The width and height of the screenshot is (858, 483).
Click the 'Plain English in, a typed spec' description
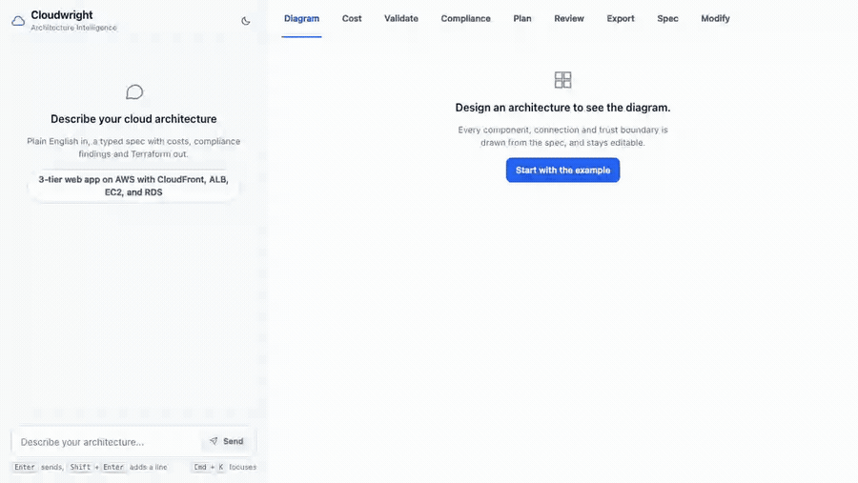point(133,148)
